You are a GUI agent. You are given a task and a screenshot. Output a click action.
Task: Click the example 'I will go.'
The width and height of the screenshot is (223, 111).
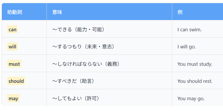(186, 47)
